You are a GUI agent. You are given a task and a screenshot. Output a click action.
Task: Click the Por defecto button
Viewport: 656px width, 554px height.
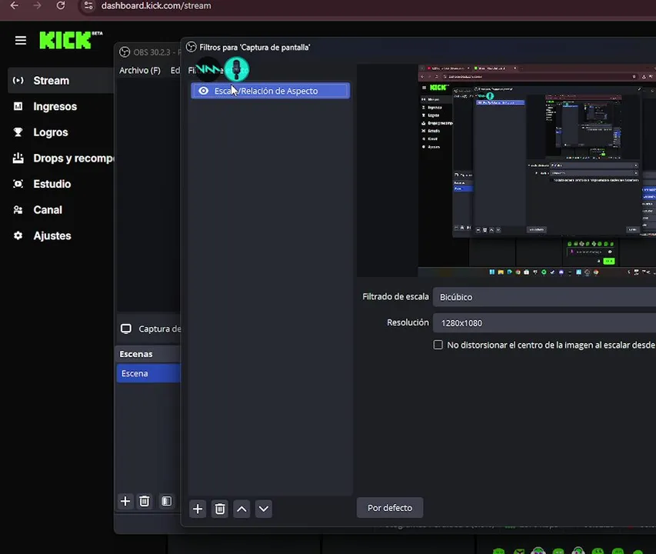coord(390,508)
